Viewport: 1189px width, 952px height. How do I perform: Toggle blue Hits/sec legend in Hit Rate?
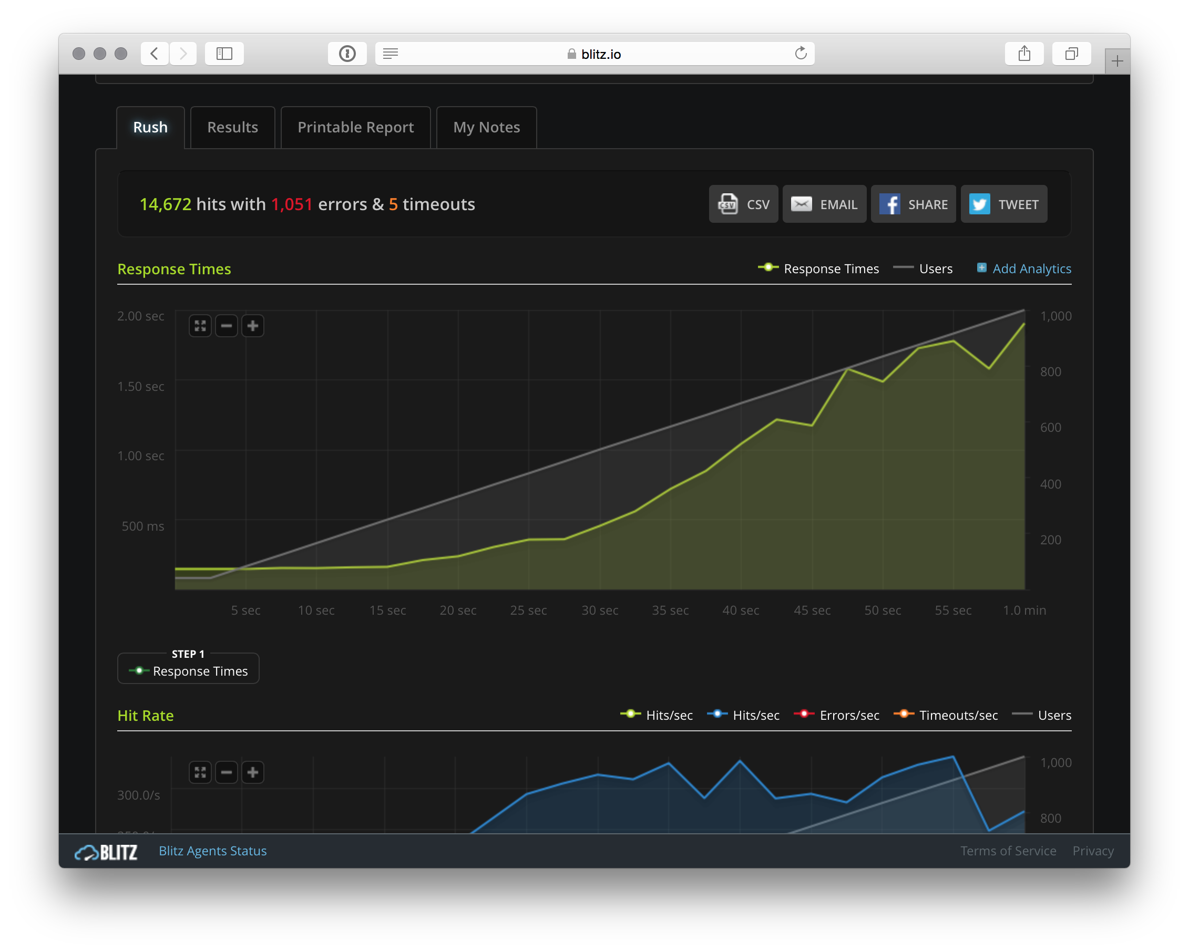[743, 715]
